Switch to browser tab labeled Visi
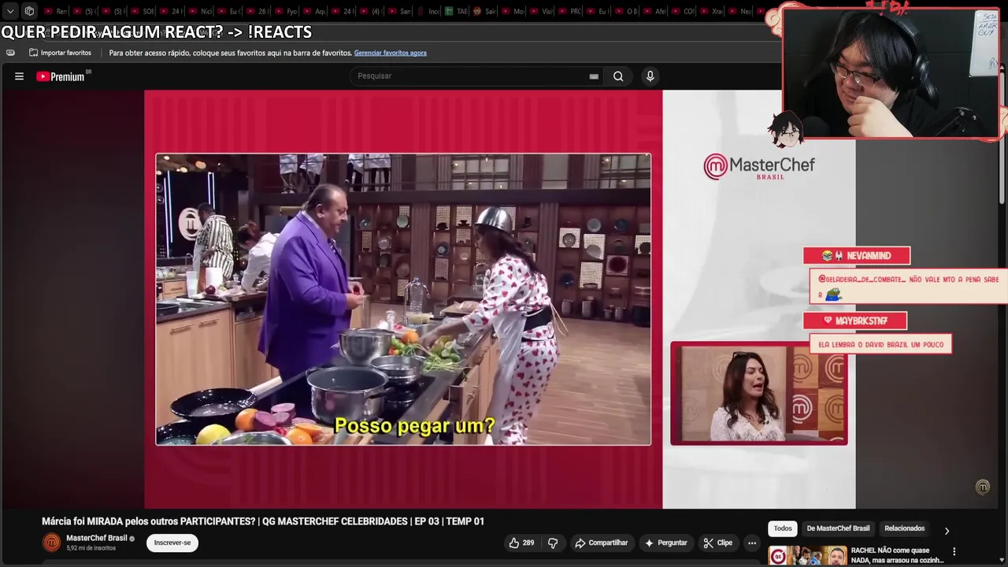Screen dimensions: 1008x567 543,12
